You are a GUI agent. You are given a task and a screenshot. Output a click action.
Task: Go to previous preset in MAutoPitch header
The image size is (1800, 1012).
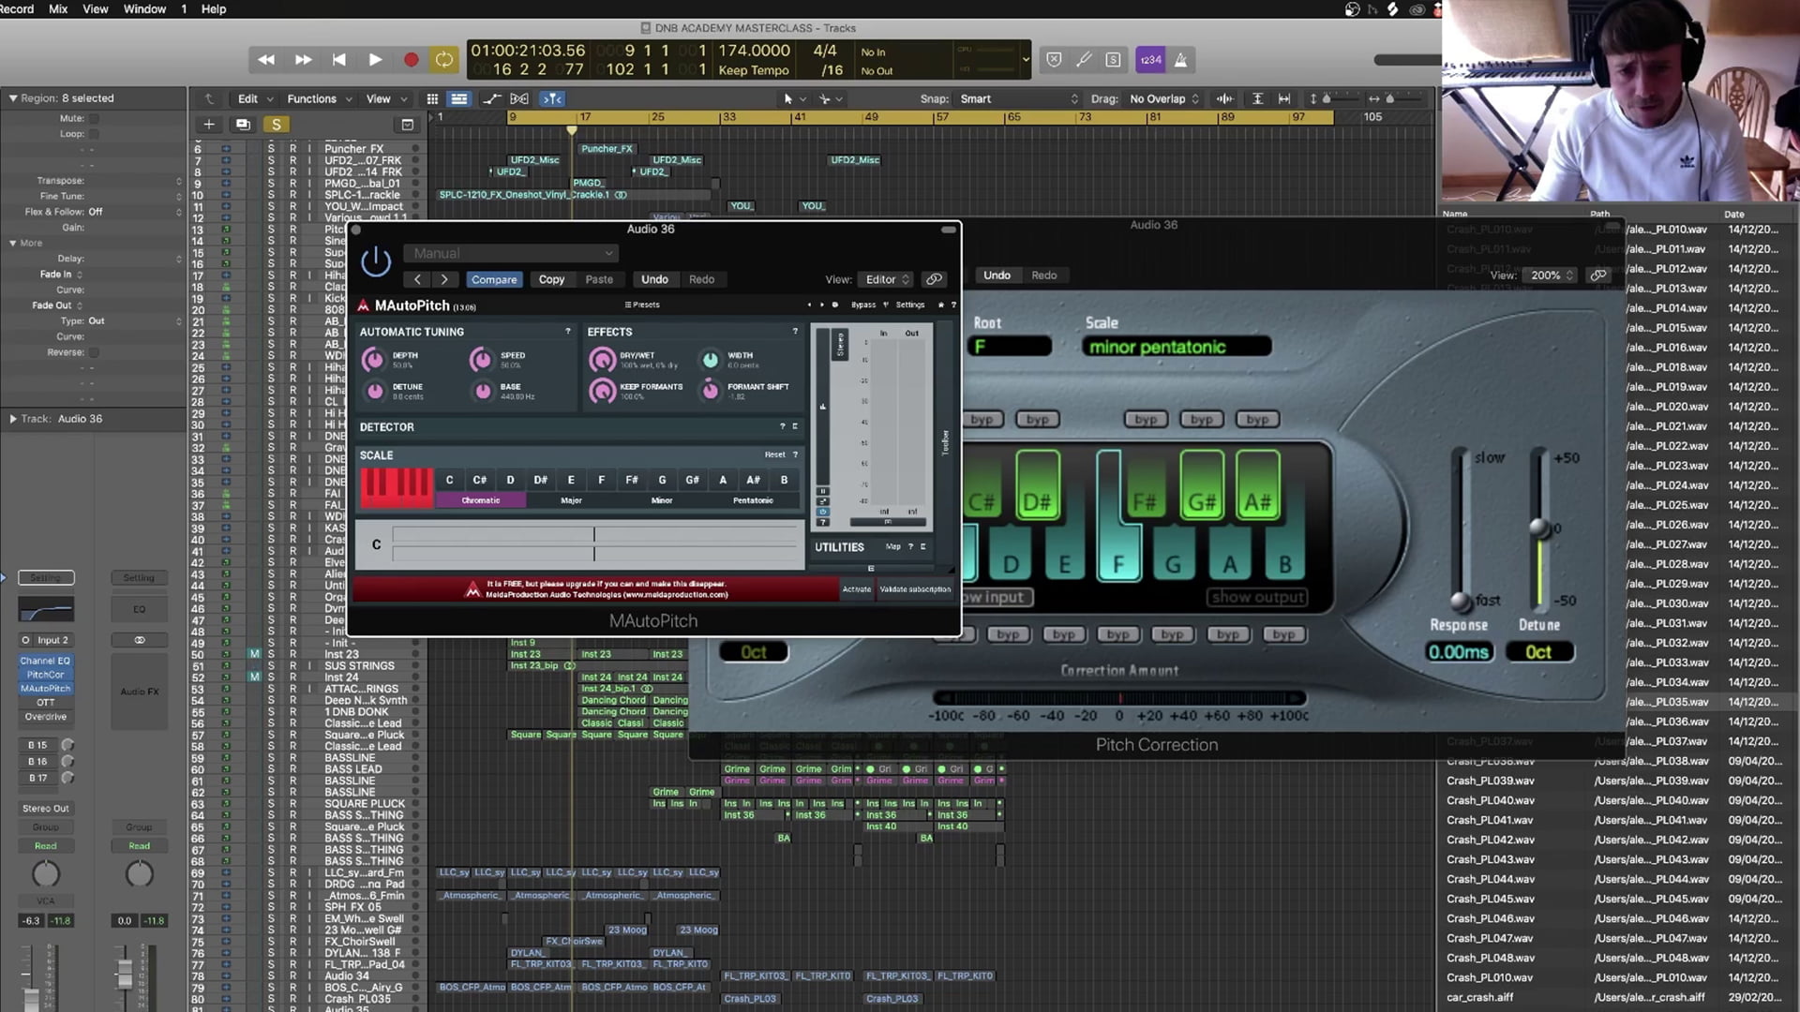click(418, 279)
